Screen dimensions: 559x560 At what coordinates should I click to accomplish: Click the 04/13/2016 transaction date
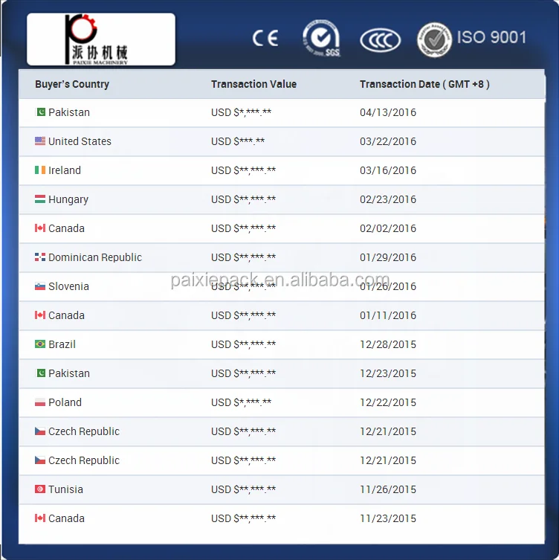[388, 112]
